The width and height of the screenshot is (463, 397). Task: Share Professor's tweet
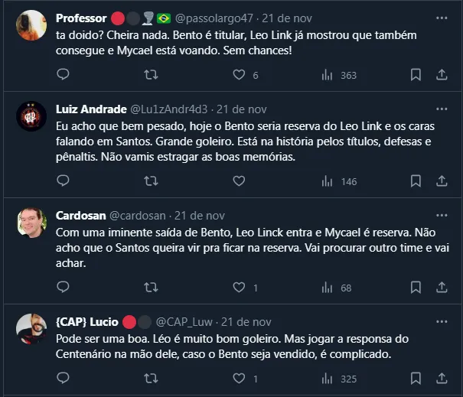click(442, 75)
